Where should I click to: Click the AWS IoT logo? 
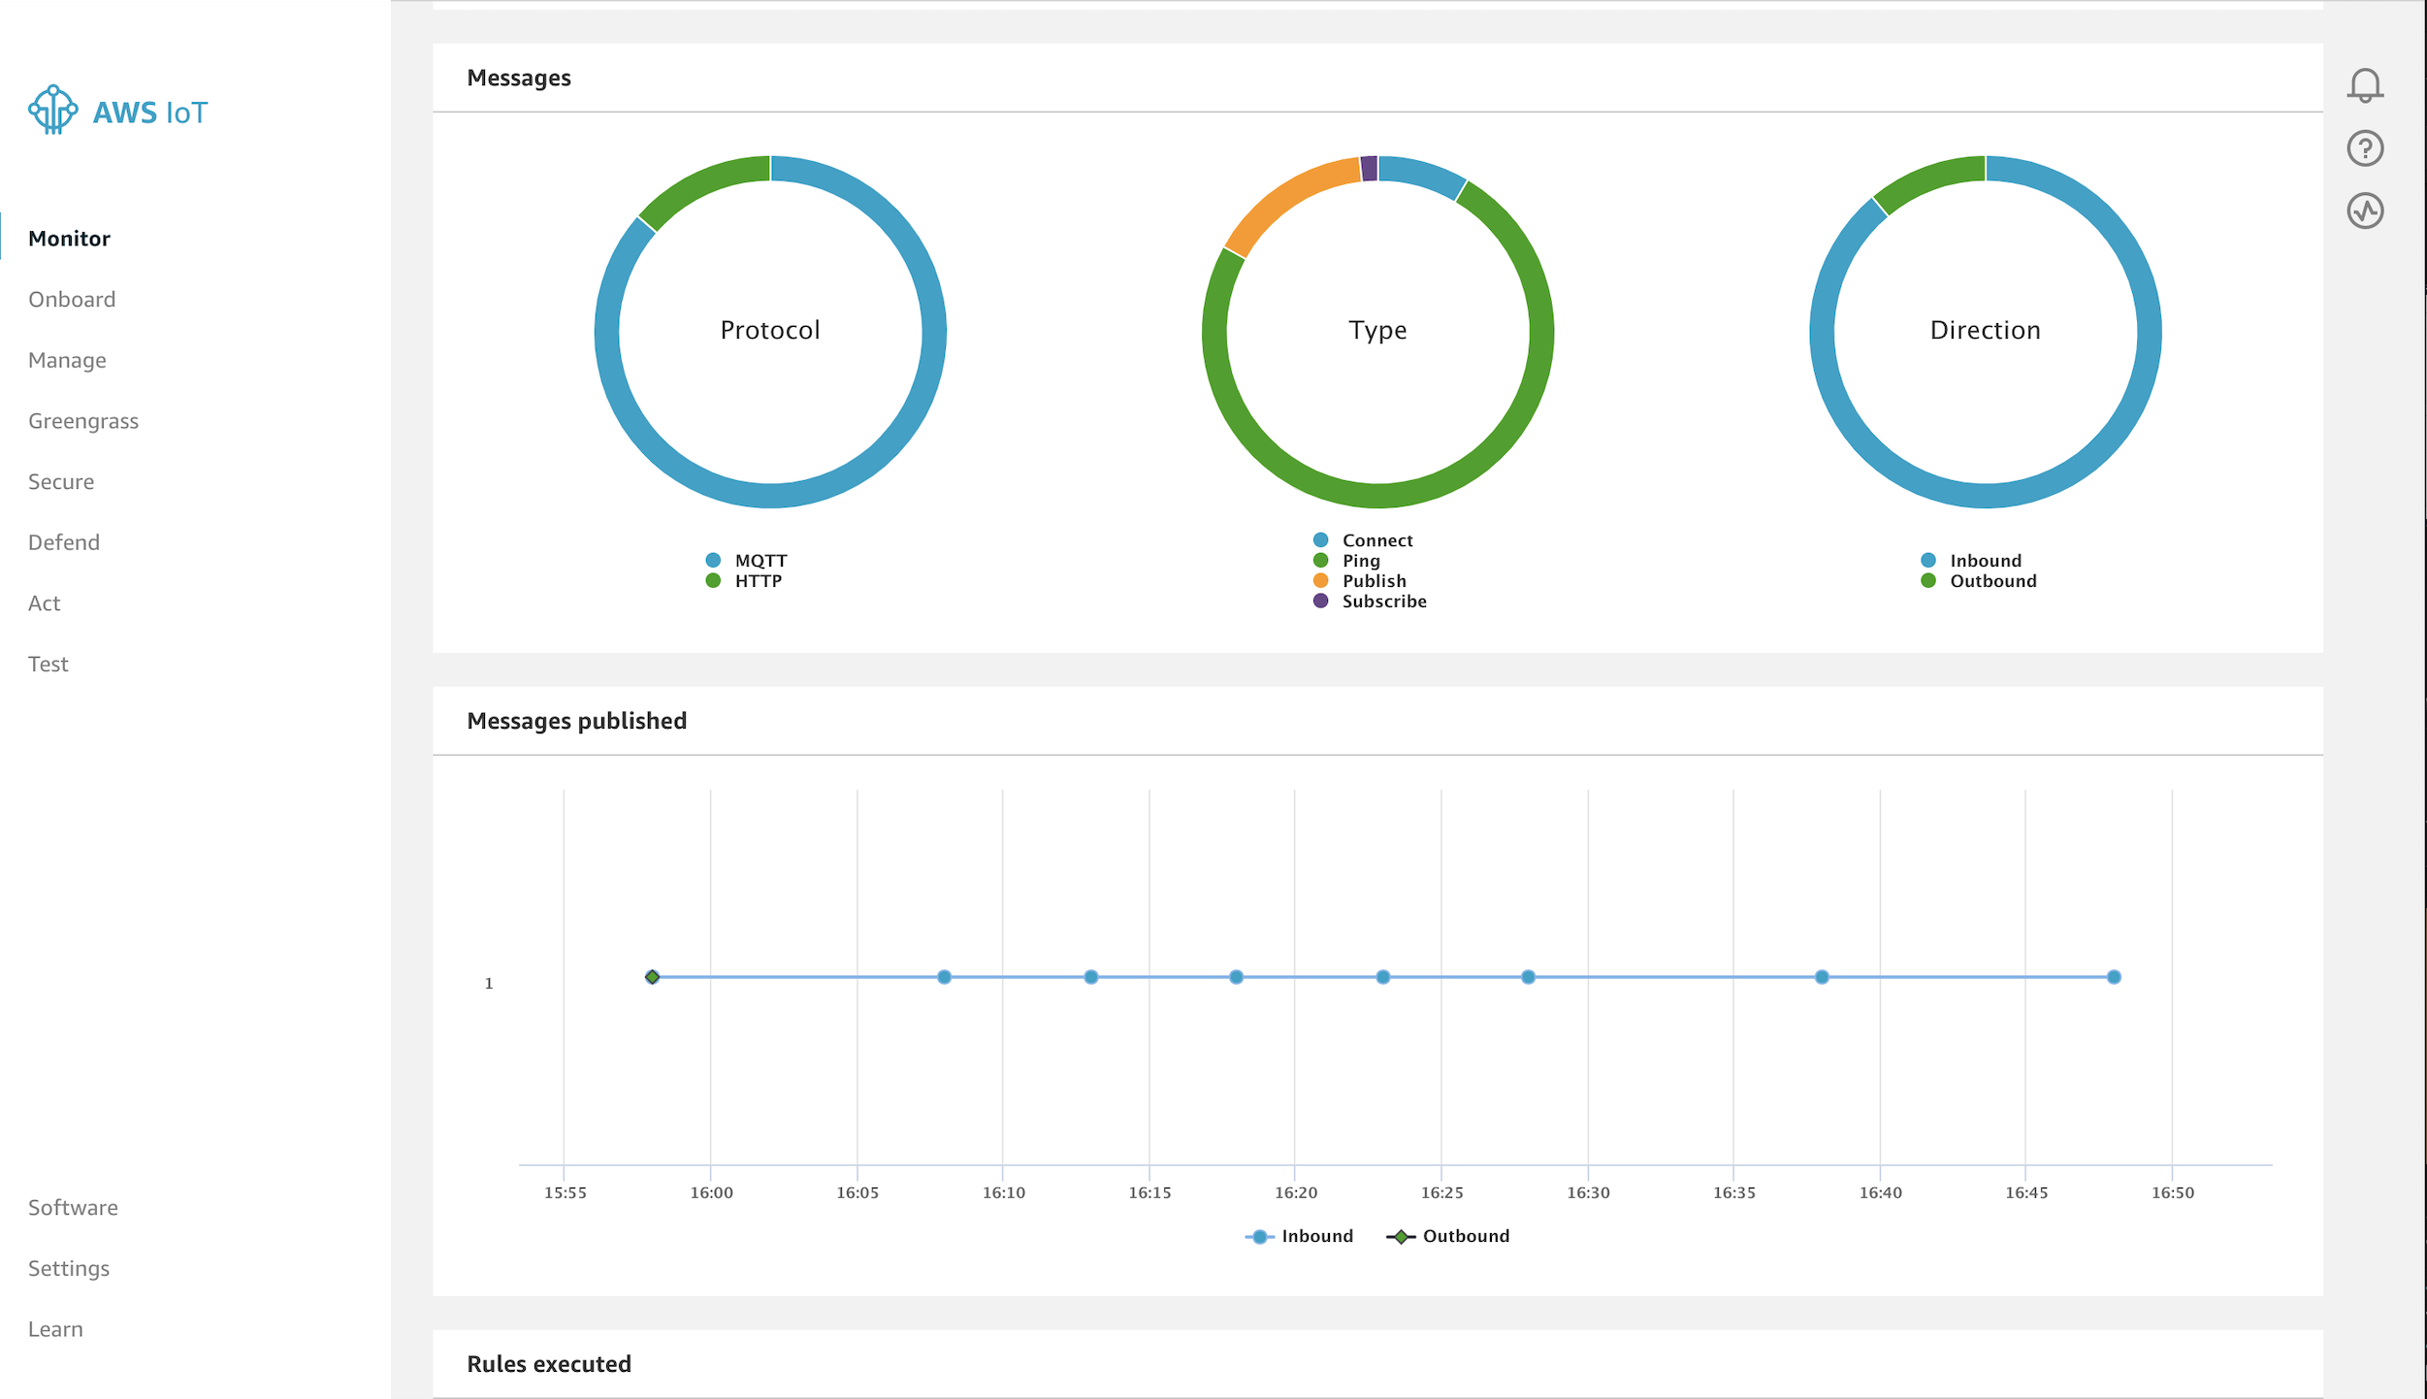116,110
